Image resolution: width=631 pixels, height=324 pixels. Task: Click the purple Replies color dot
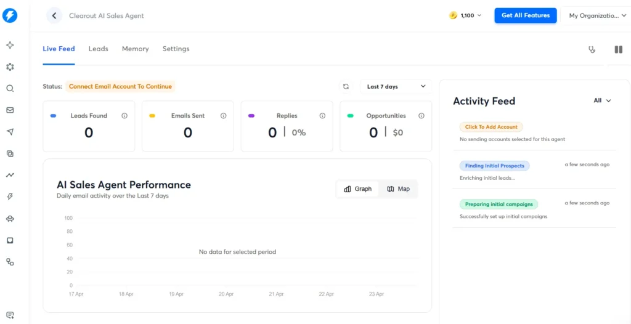tap(251, 116)
